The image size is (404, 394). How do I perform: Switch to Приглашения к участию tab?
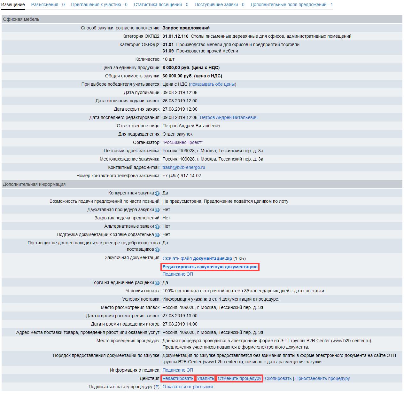(99, 4)
